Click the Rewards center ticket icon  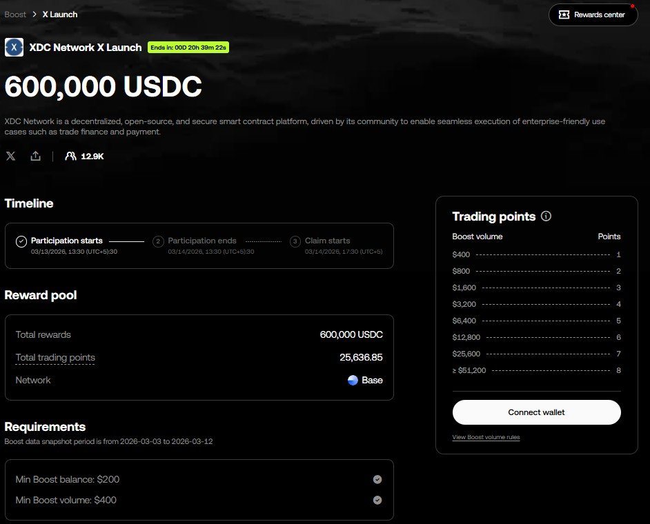click(x=564, y=15)
